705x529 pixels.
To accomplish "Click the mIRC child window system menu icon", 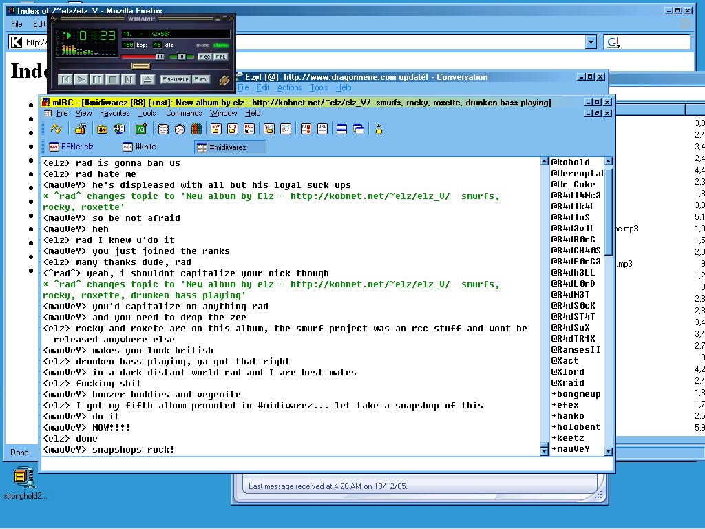I will pyautogui.click(x=49, y=114).
